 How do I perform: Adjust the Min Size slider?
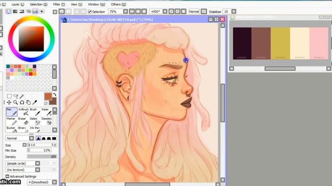(x=39, y=150)
